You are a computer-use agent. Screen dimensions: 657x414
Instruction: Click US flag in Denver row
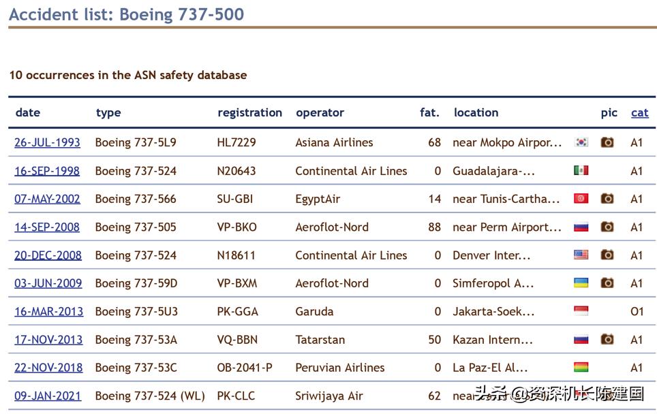click(581, 255)
